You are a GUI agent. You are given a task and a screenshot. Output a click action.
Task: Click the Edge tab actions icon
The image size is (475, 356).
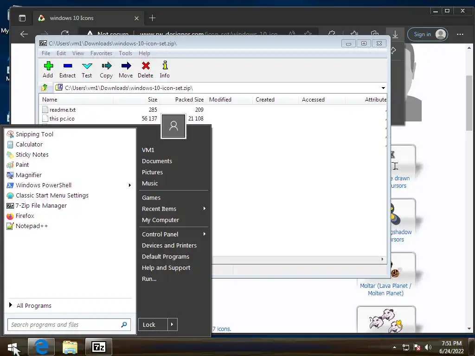click(x=22, y=18)
